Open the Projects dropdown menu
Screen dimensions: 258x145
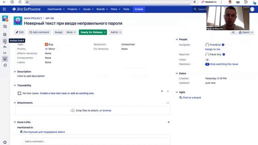(x=74, y=9)
